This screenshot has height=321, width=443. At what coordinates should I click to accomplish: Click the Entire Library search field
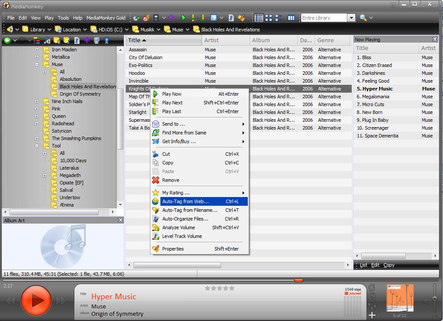[x=324, y=18]
